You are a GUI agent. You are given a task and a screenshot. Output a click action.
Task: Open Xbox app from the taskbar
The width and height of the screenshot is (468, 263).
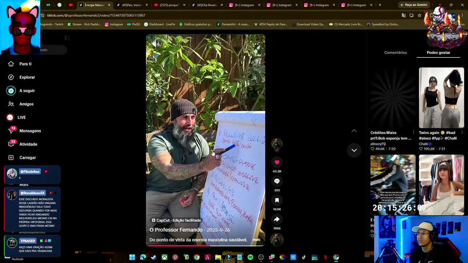[165, 257]
